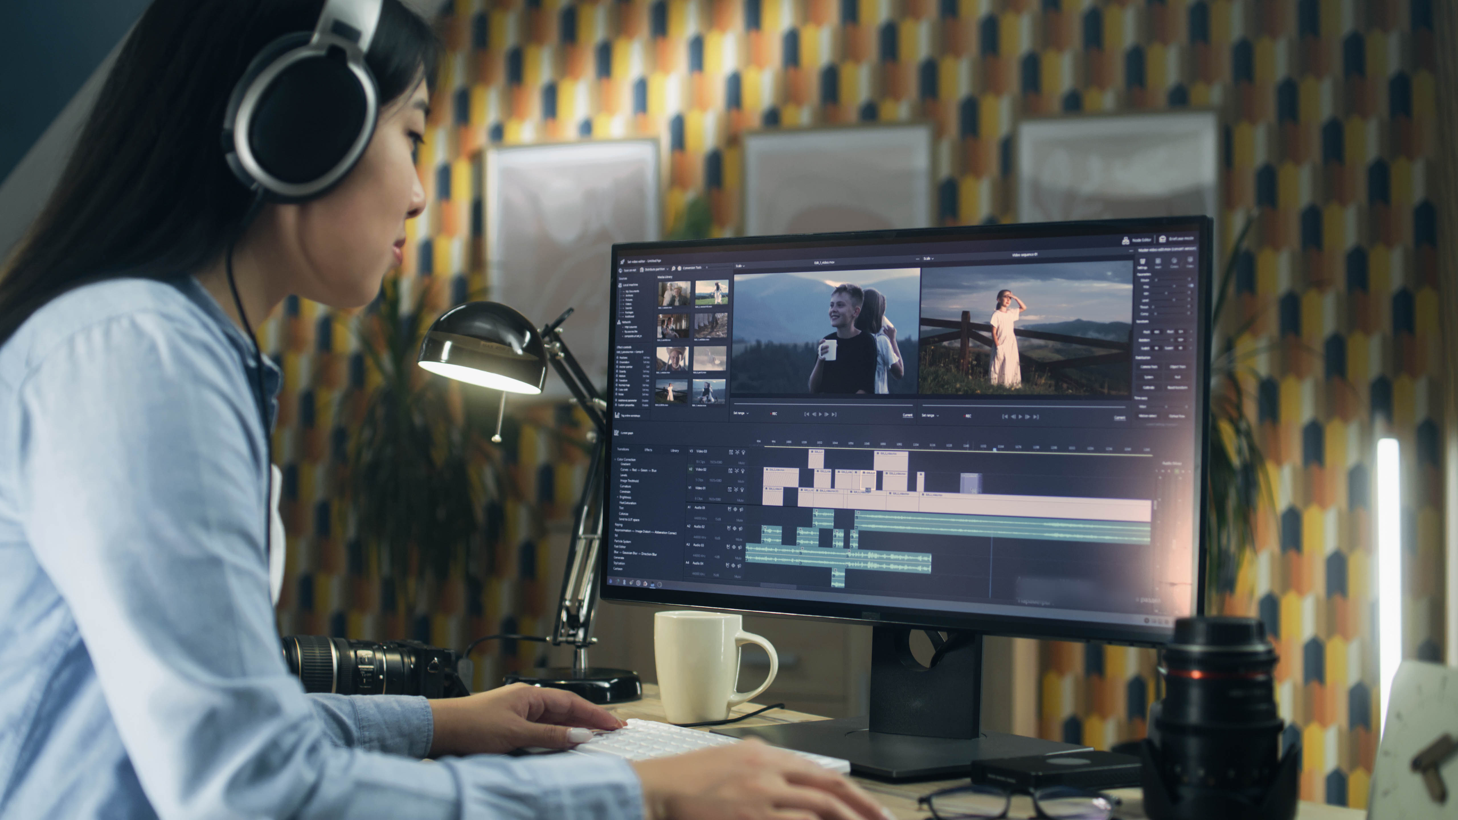
Task: Open the Distribute partition dropdown
Action: click(654, 269)
